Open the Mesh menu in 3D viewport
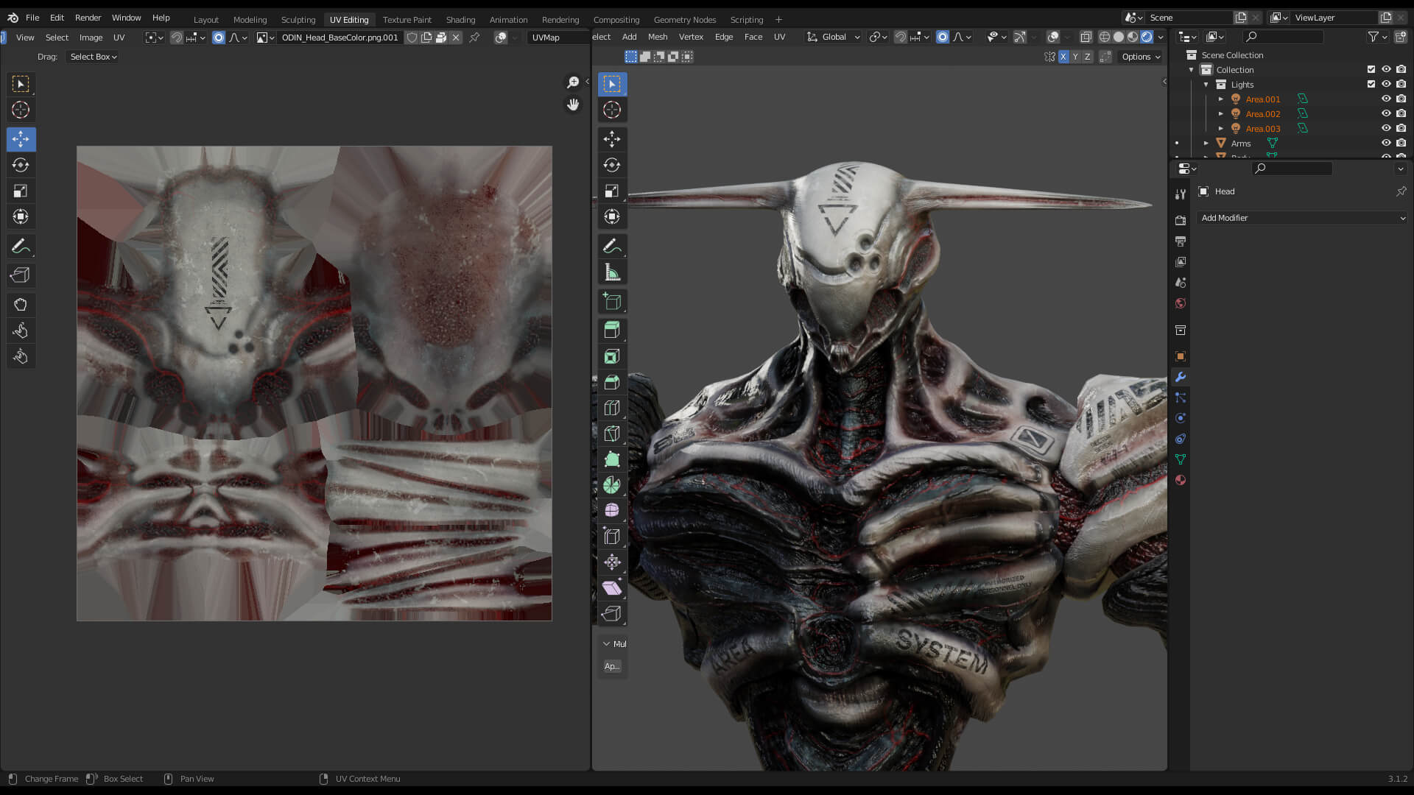Viewport: 1414px width, 795px height. pos(658,37)
